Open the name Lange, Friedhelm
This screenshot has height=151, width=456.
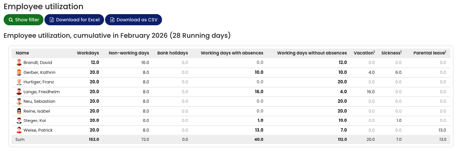[41, 92]
